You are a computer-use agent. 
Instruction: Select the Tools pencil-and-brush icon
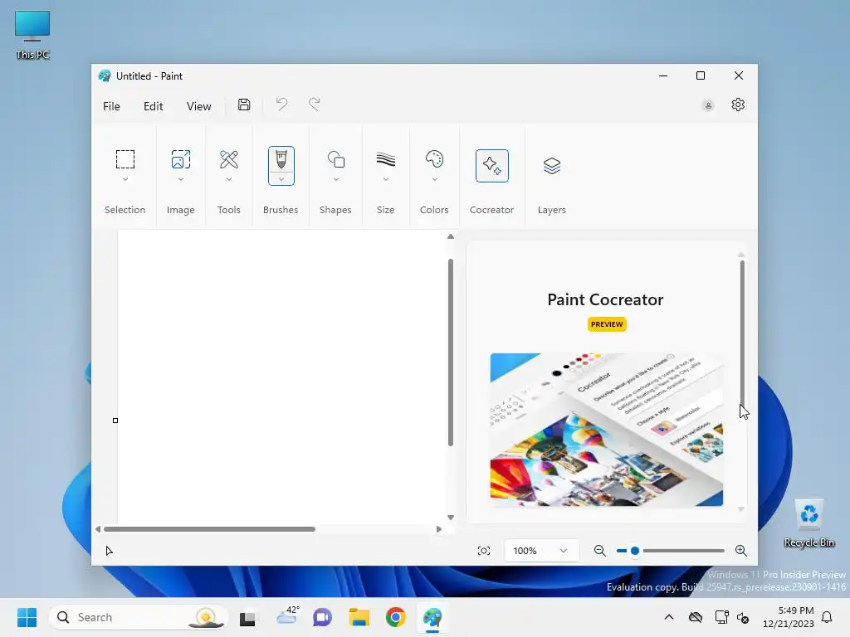[x=229, y=159]
